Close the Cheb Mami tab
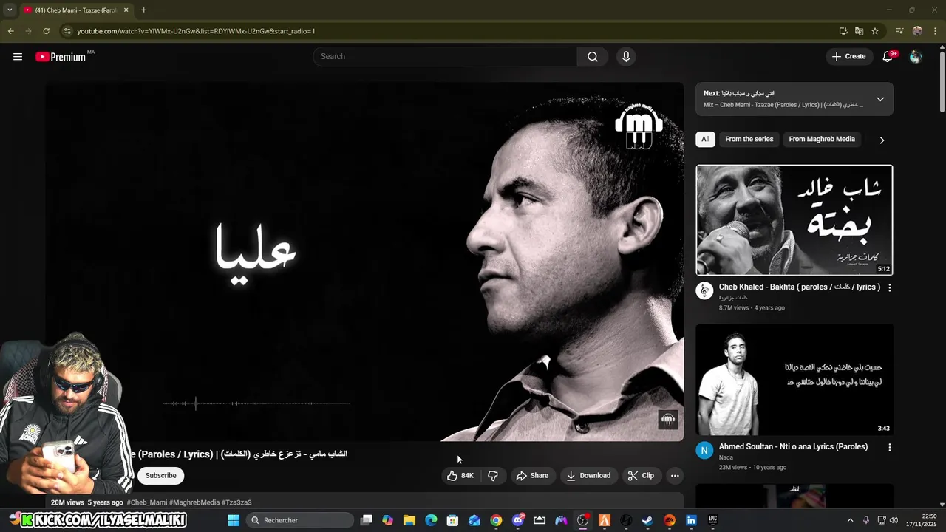946x532 pixels. [126, 10]
